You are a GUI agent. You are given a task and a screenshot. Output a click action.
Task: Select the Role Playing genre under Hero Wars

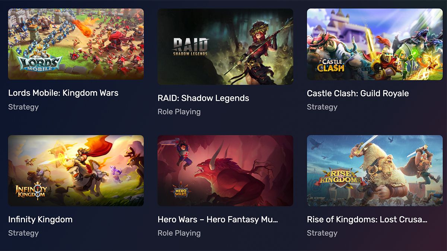[179, 233]
